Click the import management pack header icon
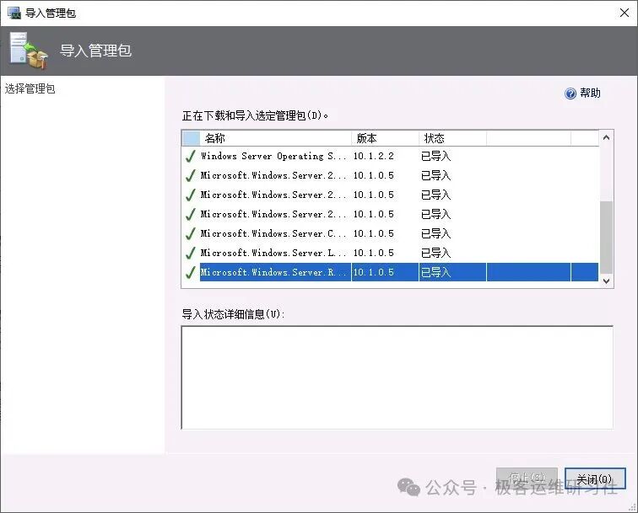 [x=29, y=51]
